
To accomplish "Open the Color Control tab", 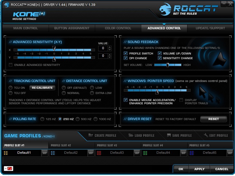I will (118, 28).
